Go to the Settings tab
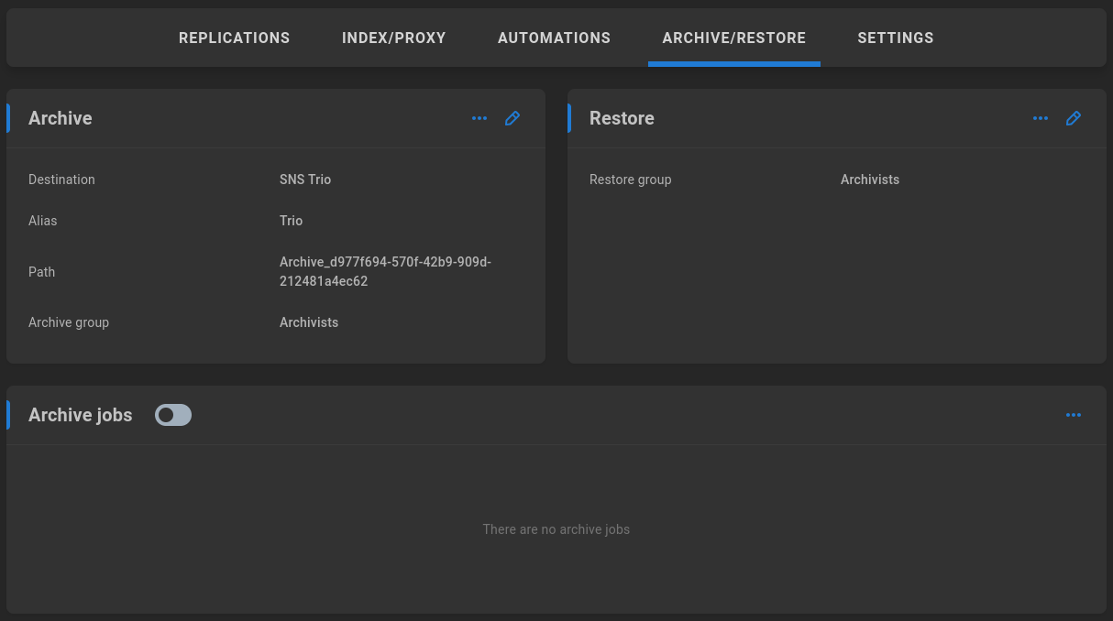1113x621 pixels. coord(896,38)
